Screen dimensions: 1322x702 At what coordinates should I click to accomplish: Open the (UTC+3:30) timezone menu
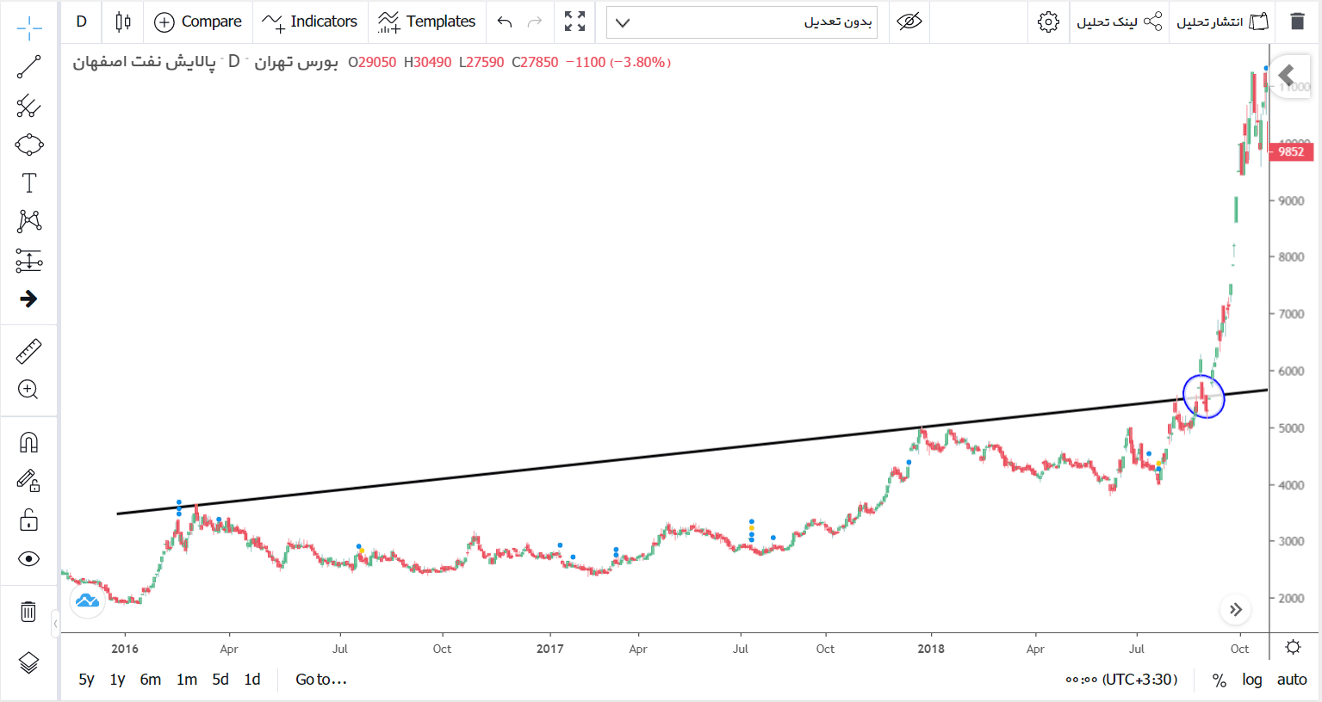coord(1121,680)
